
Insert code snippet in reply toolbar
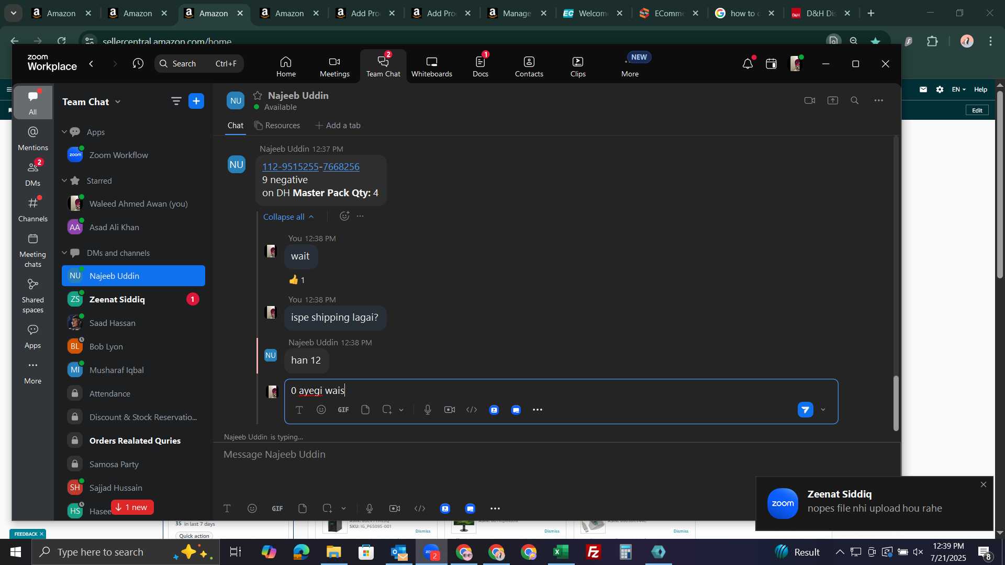[x=472, y=410]
